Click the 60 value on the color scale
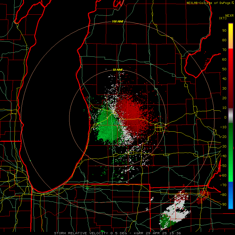 click(x=224, y=60)
